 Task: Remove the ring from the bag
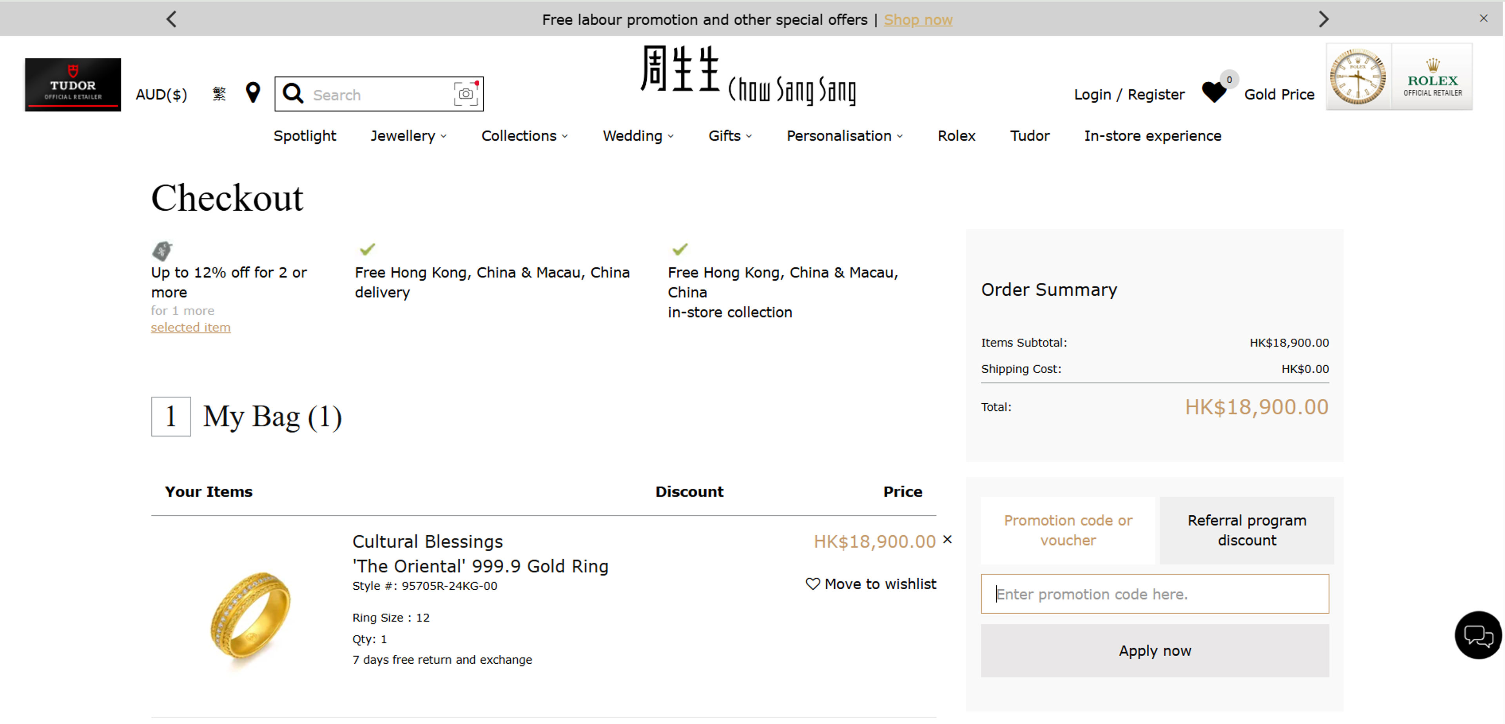[x=947, y=540]
